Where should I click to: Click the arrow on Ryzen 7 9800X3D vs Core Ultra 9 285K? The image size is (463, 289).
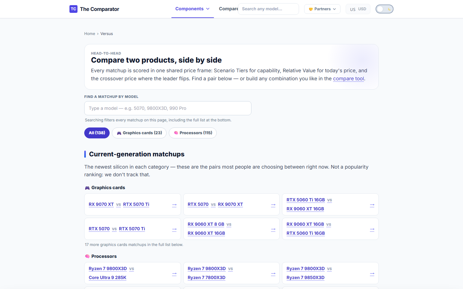click(x=174, y=274)
